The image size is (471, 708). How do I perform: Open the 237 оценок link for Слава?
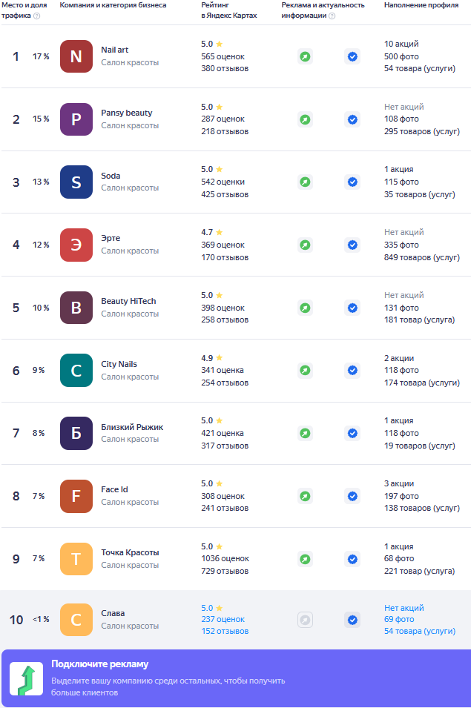click(x=223, y=620)
